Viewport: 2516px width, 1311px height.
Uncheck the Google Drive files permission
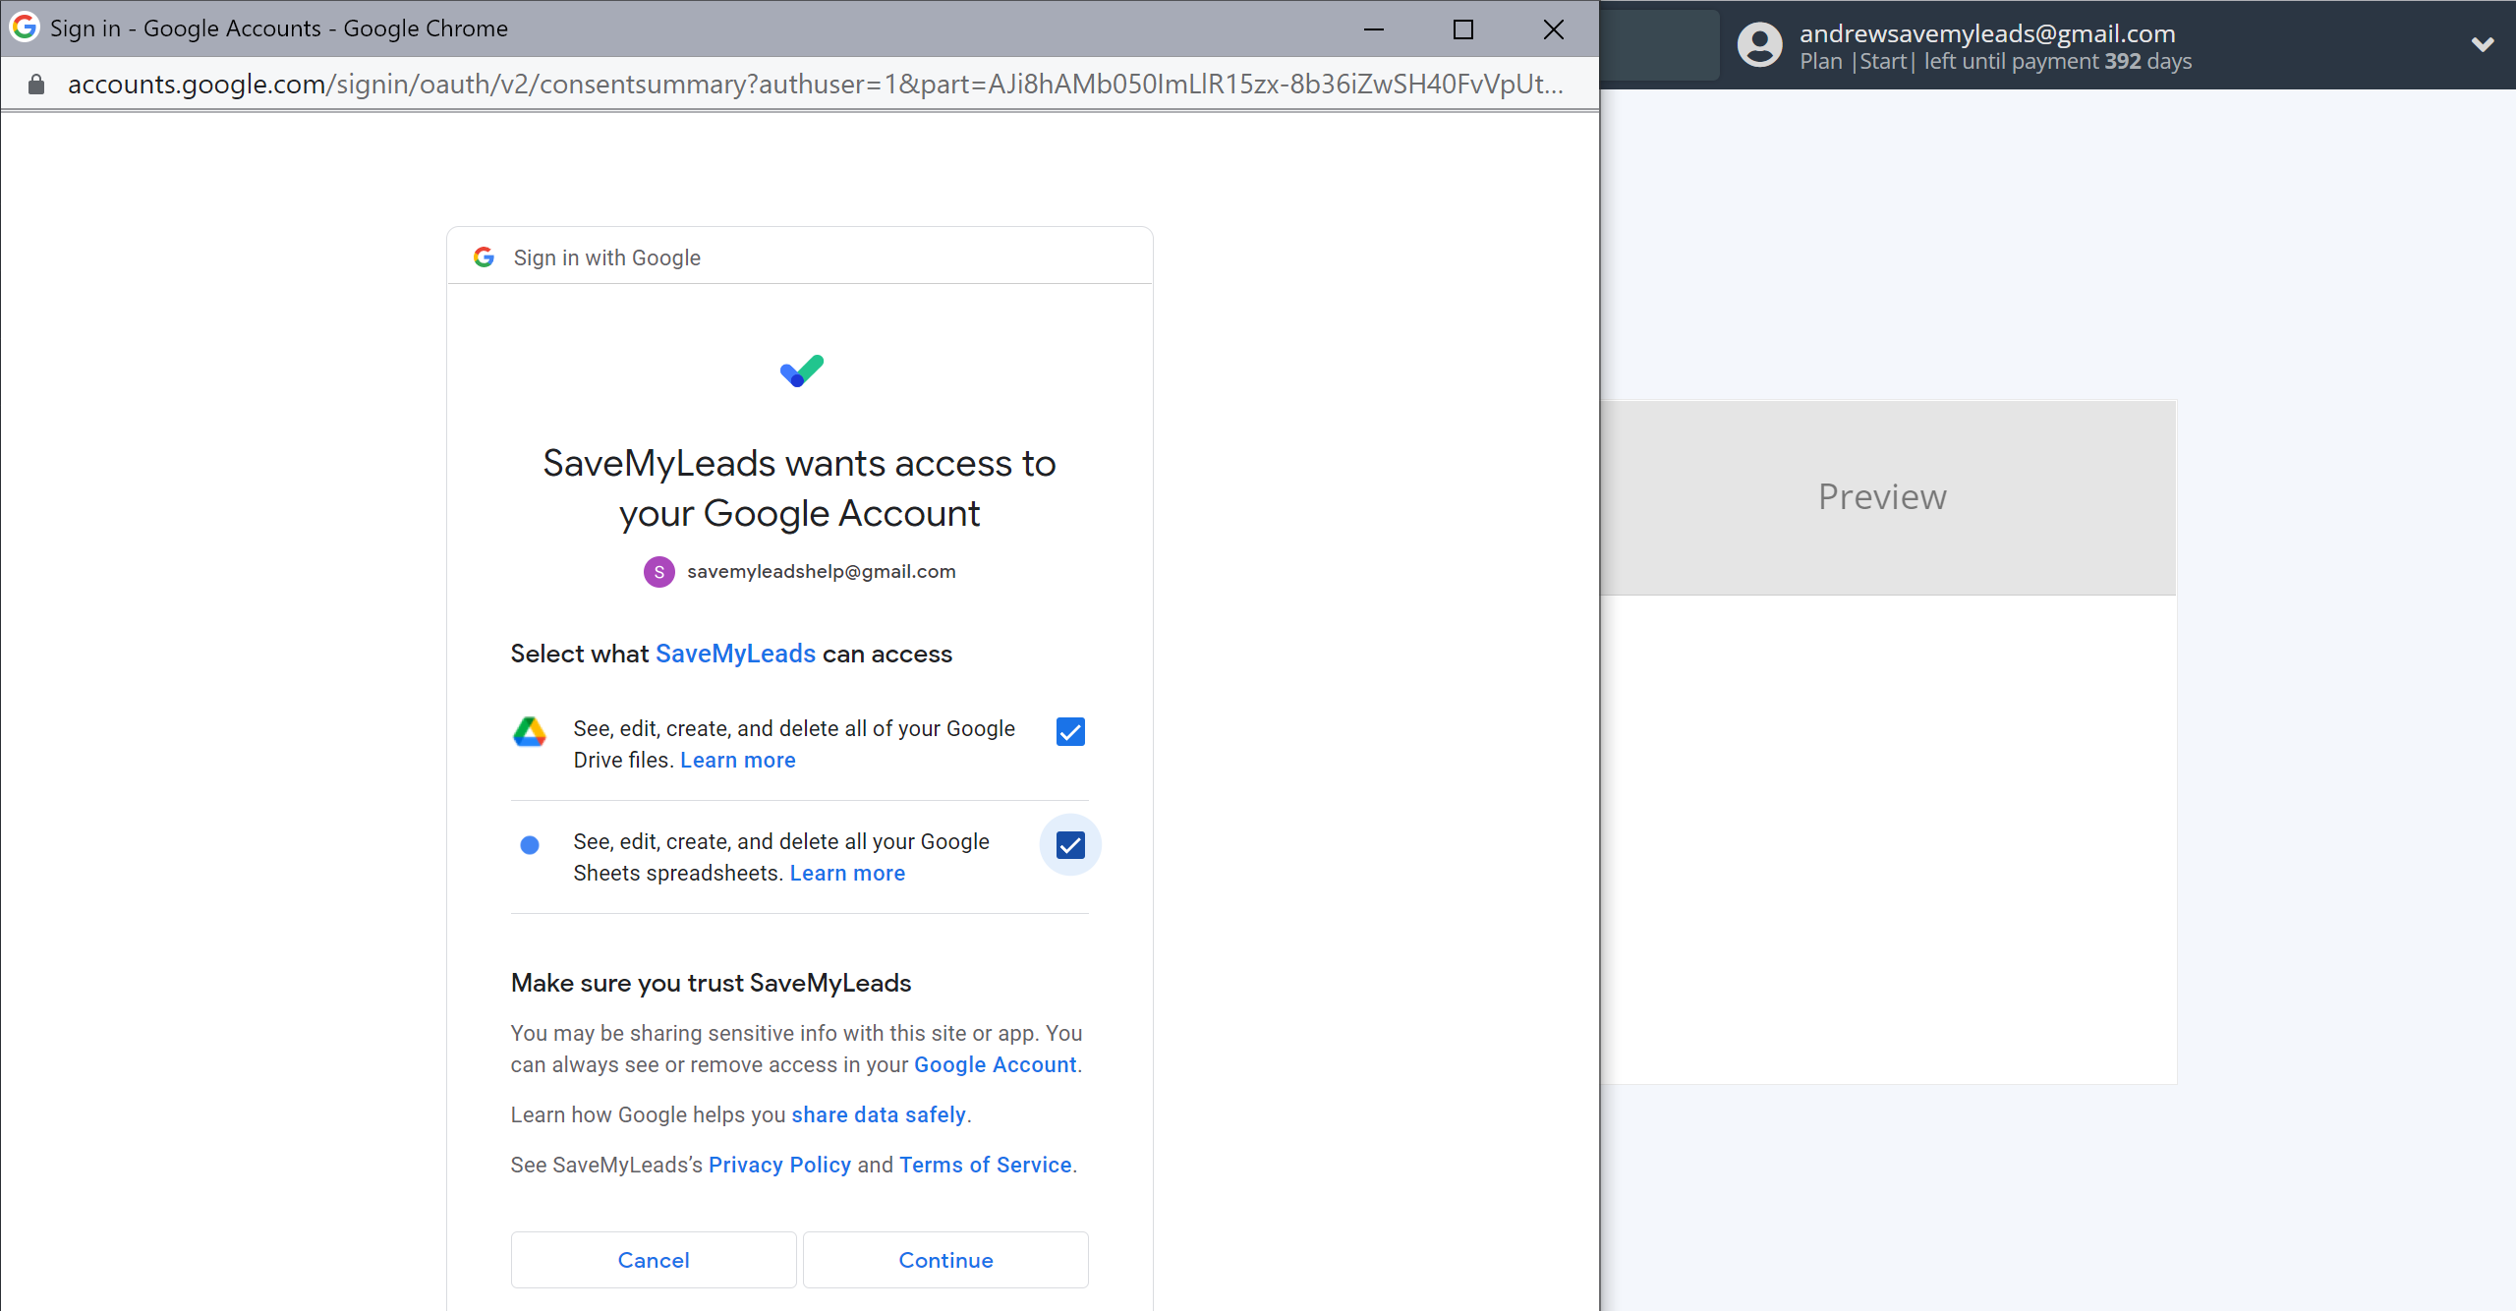coord(1069,732)
